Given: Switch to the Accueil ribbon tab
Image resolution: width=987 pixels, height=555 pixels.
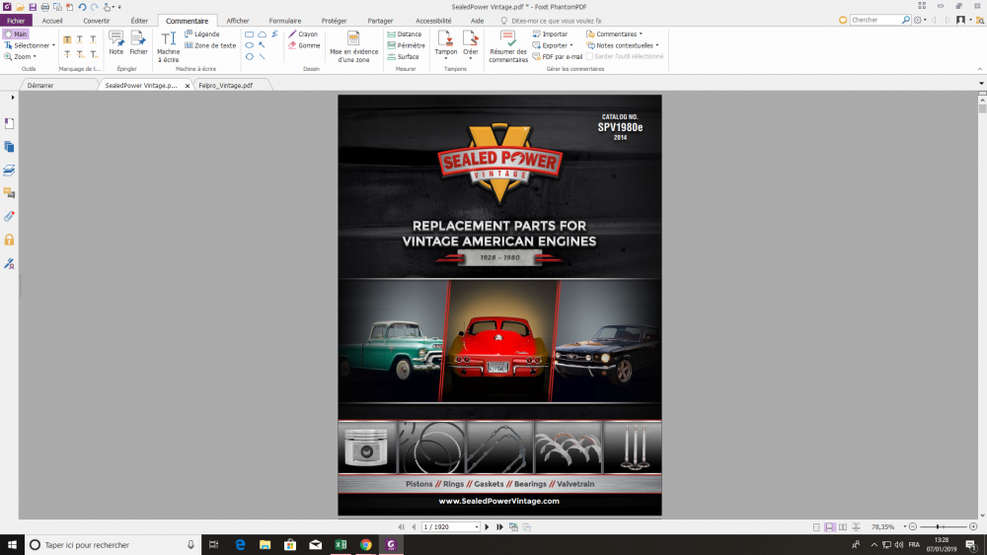Looking at the screenshot, I should 52,21.
